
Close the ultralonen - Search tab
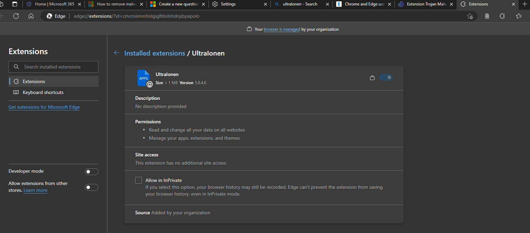tap(327, 4)
